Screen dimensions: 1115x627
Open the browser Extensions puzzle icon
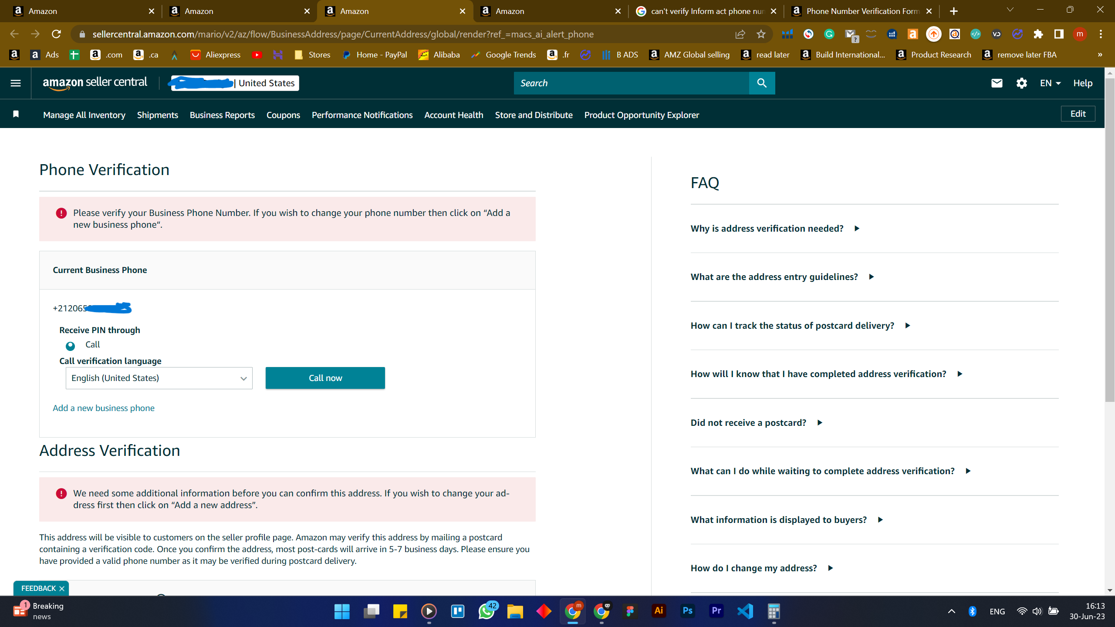(1038, 34)
